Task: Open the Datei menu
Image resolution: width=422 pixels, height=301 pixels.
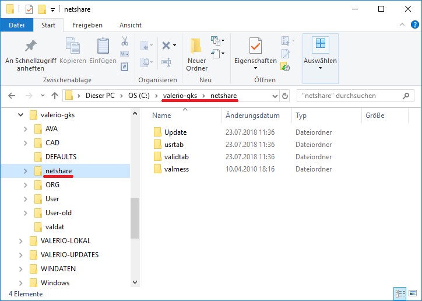Action: pos(16,25)
